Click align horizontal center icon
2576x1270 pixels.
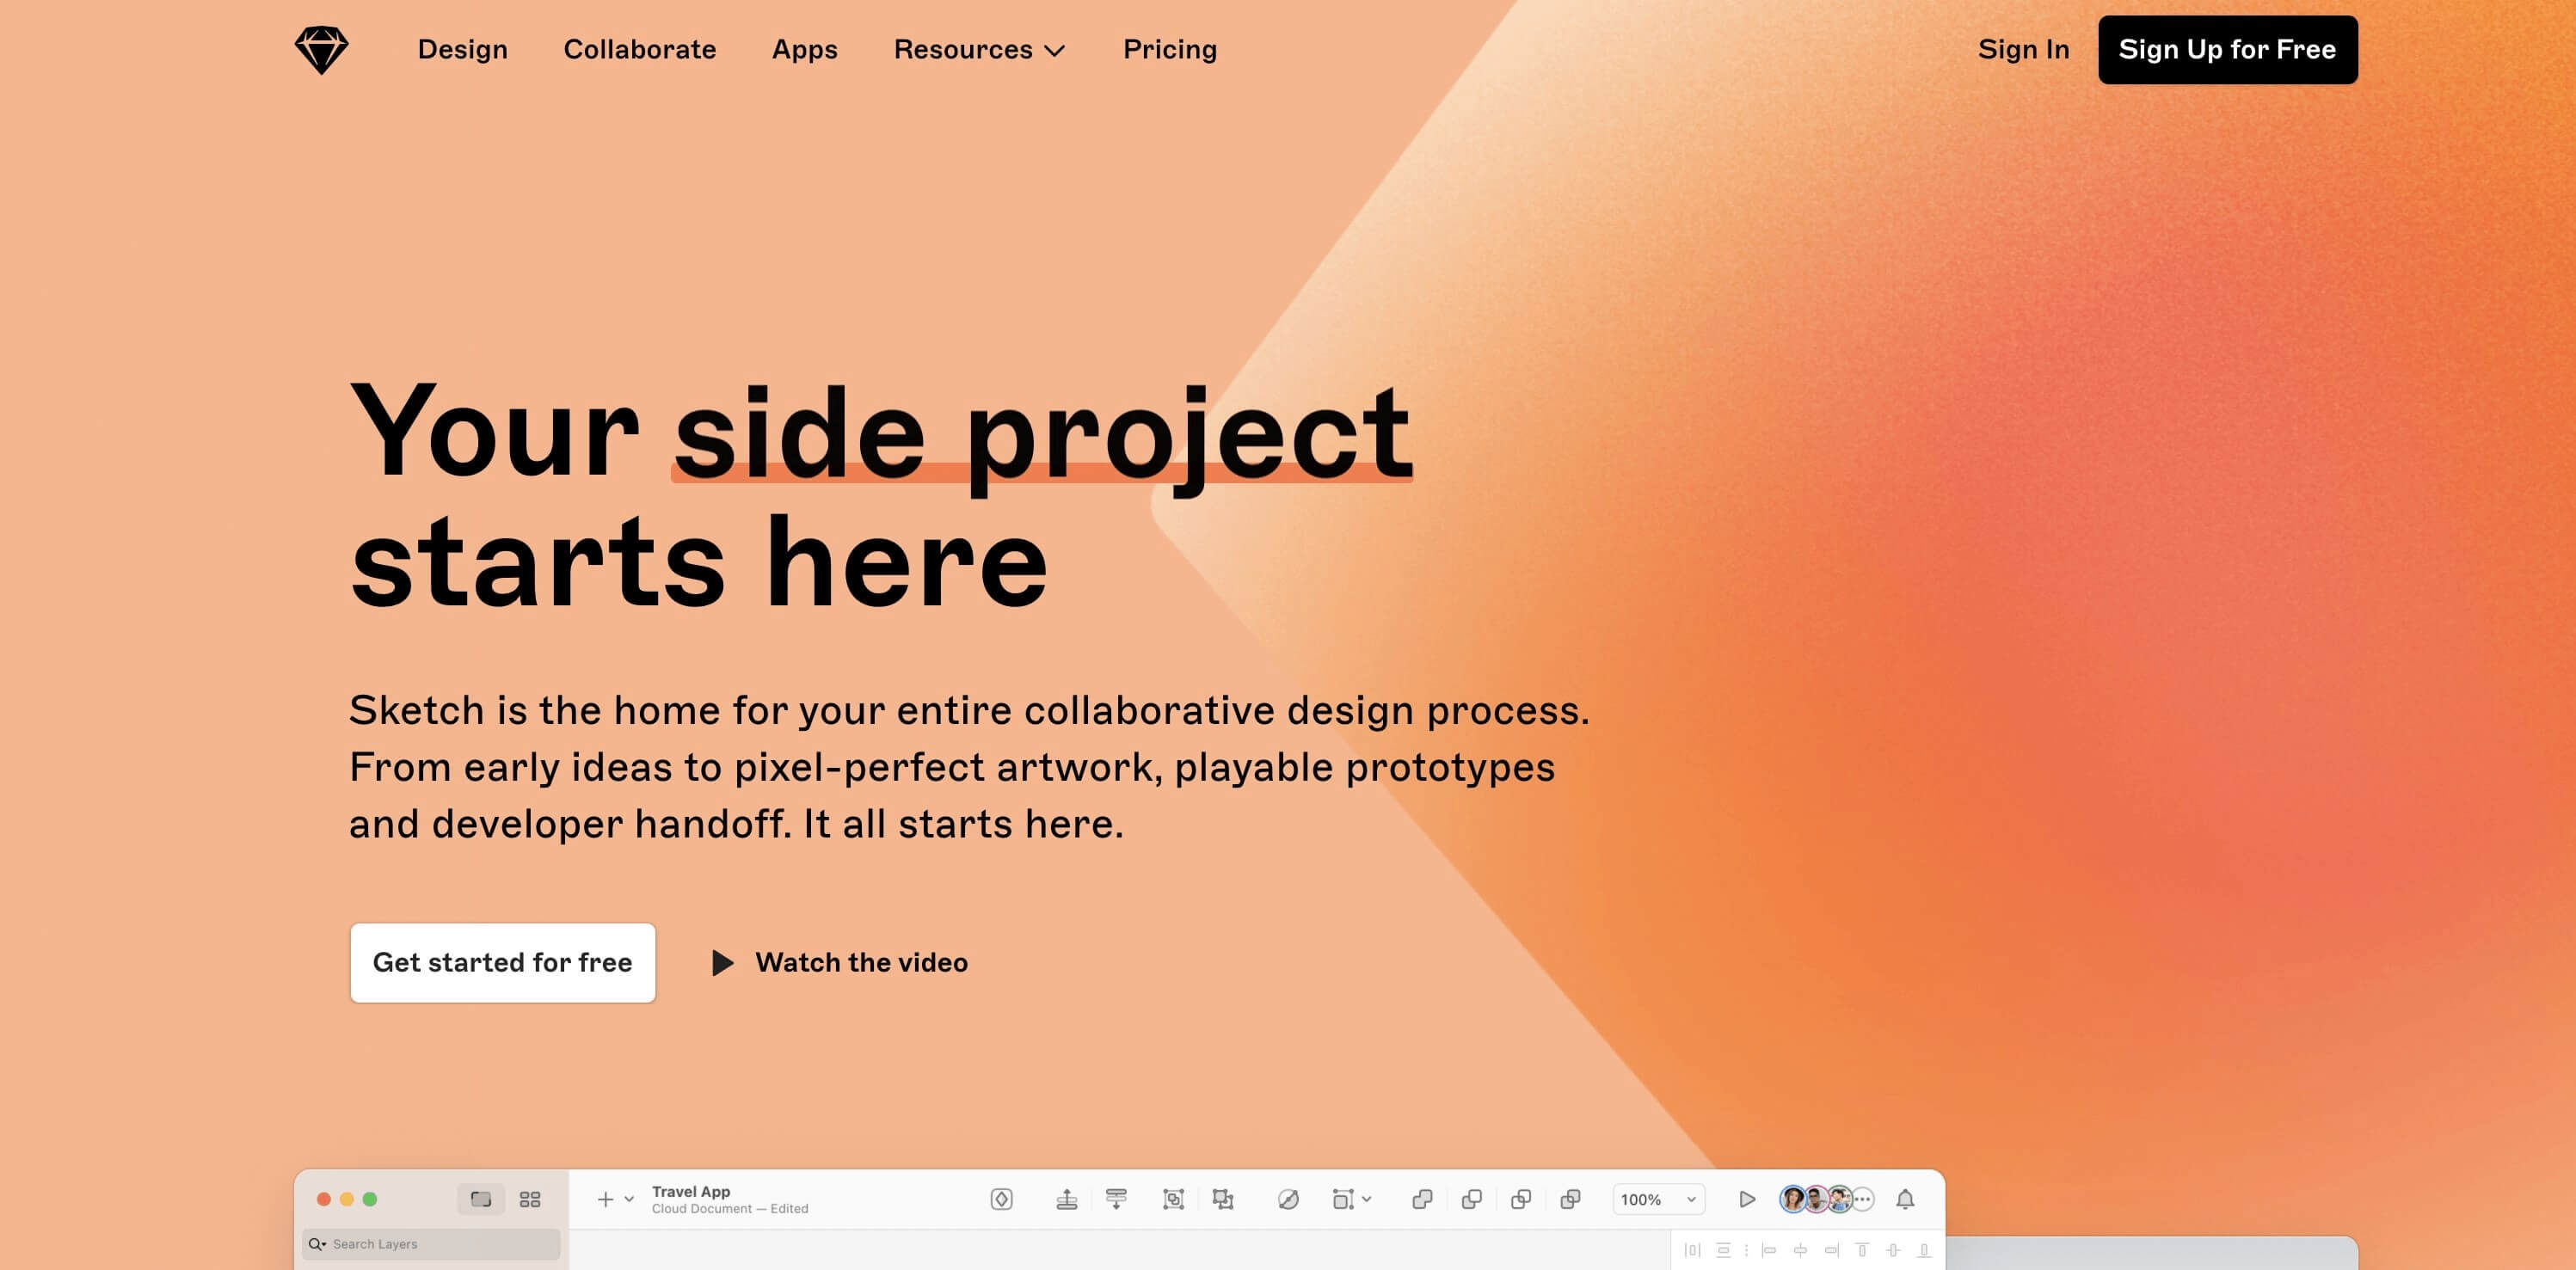[1800, 1250]
